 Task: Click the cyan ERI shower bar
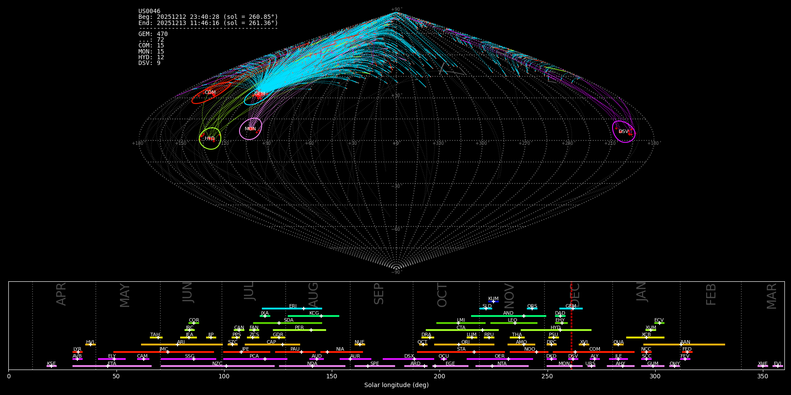tap(292, 309)
